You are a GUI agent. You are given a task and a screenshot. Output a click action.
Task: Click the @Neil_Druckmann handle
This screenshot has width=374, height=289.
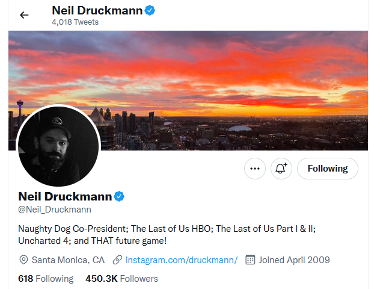pyautogui.click(x=55, y=210)
